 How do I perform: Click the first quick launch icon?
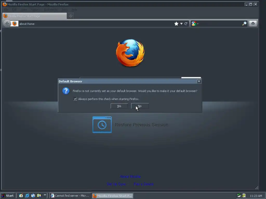21,196
